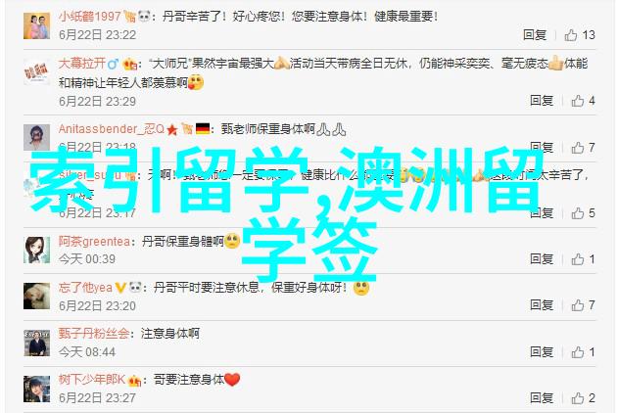The width and height of the screenshot is (617, 413).
Task: View 树下少年郎K's avatar image
Action: [x=36, y=389]
